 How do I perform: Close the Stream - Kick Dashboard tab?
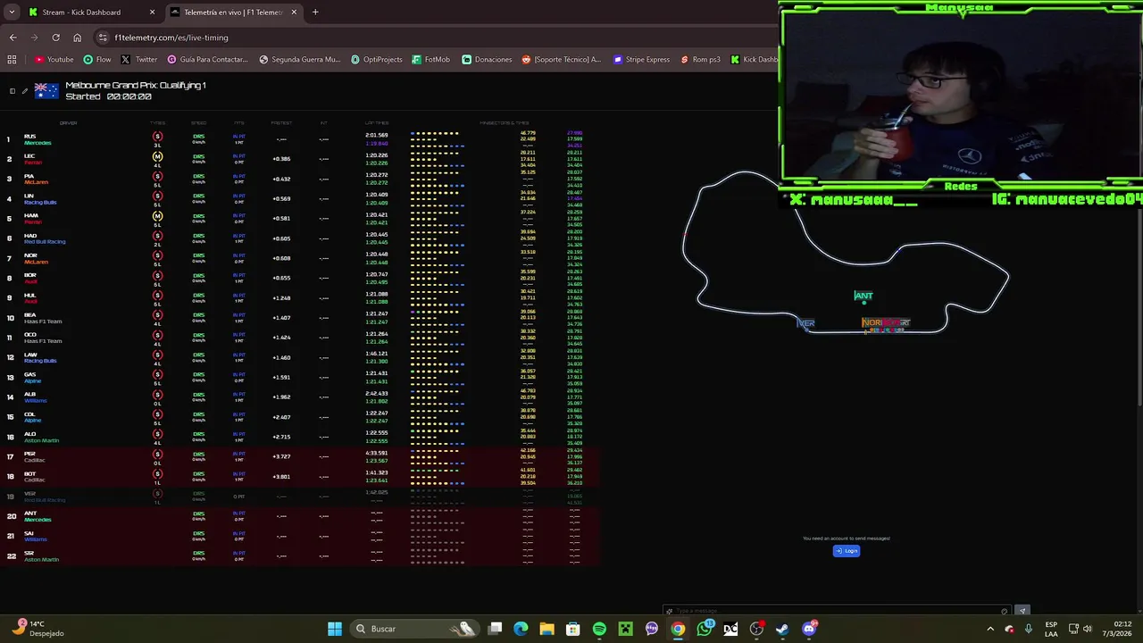pyautogui.click(x=152, y=13)
